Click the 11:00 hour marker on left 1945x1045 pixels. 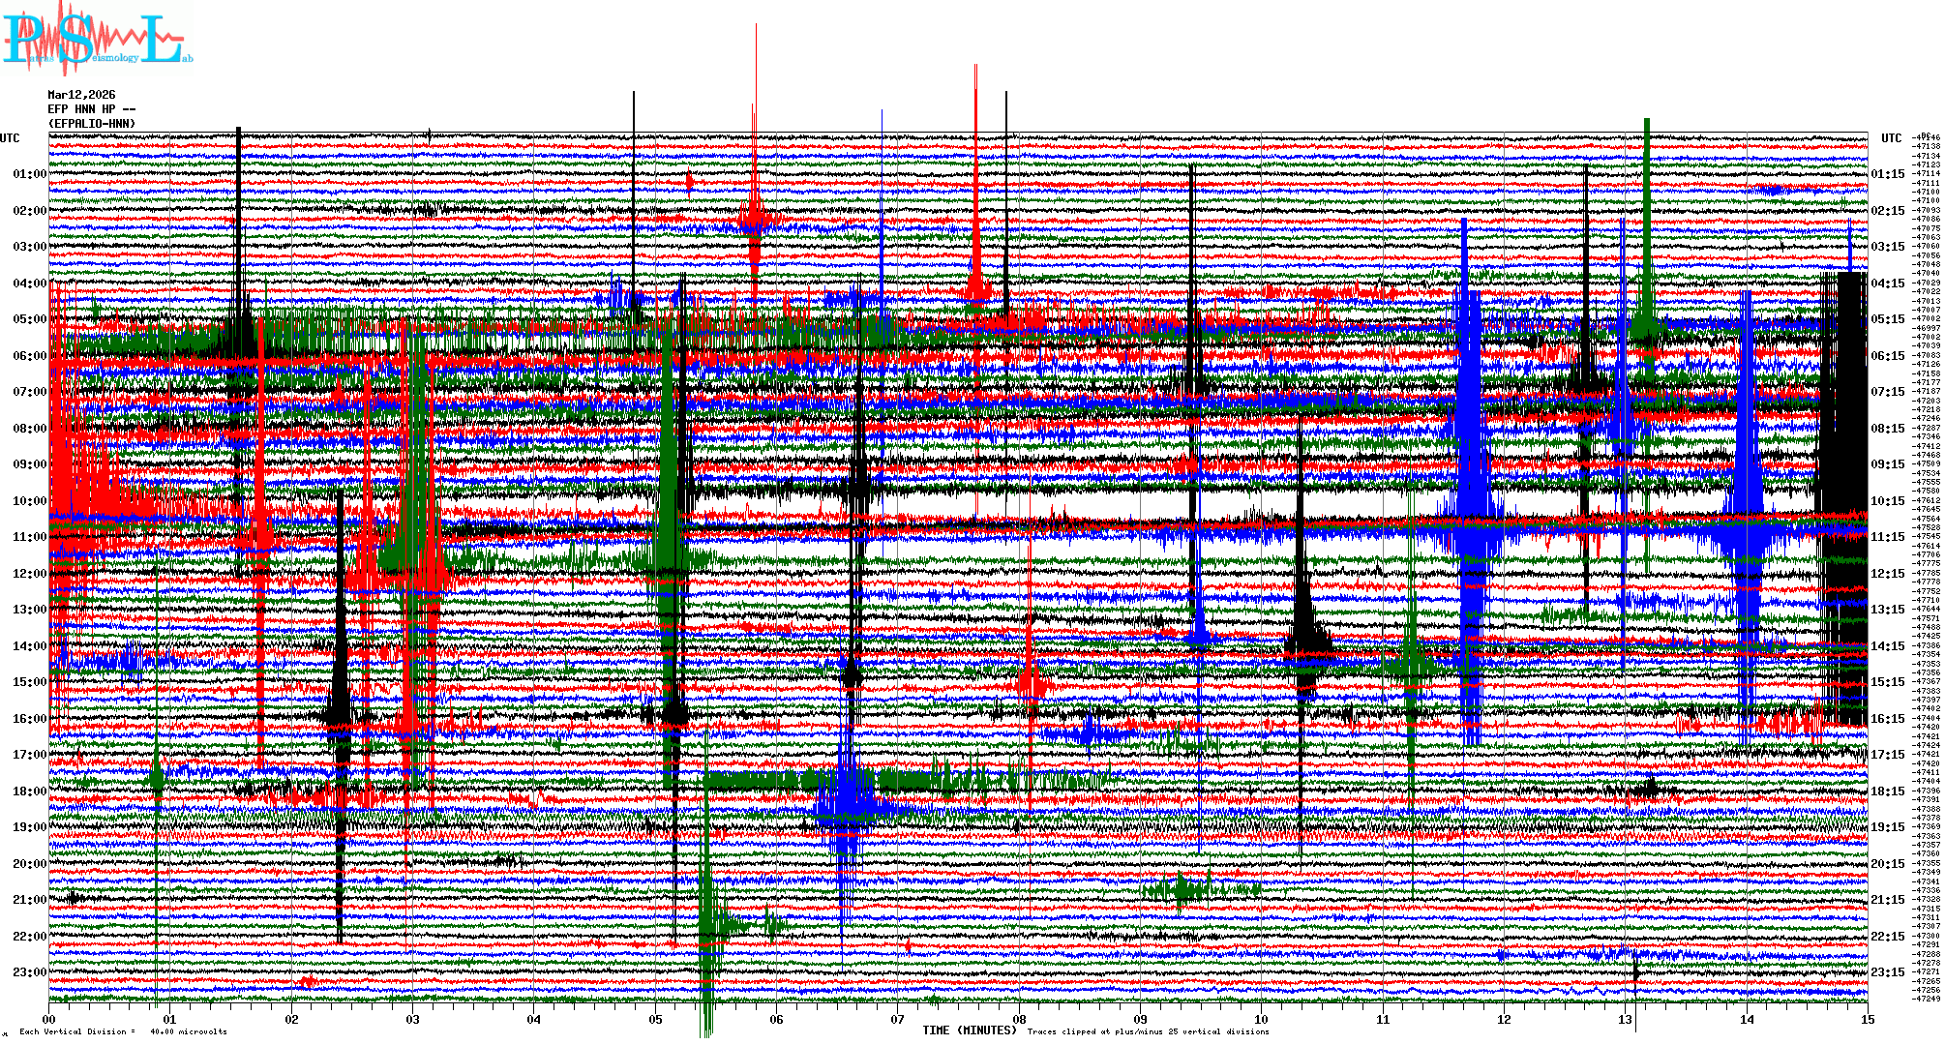[29, 537]
